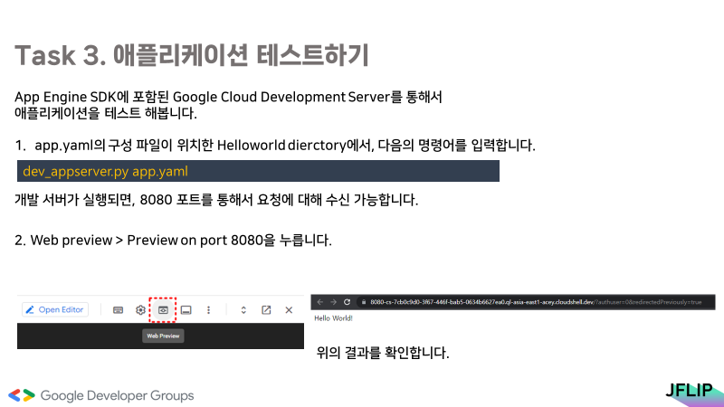724x407 pixels.
Task: Click the browser back arrow
Action: 320,302
